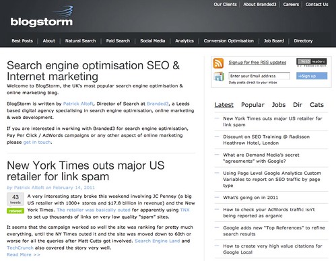Open Social Media navigation item
The height and width of the screenshot is (261, 336).
(153, 41)
